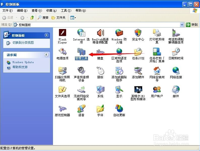Open 安全中心 shield icon

click(x=138, y=33)
